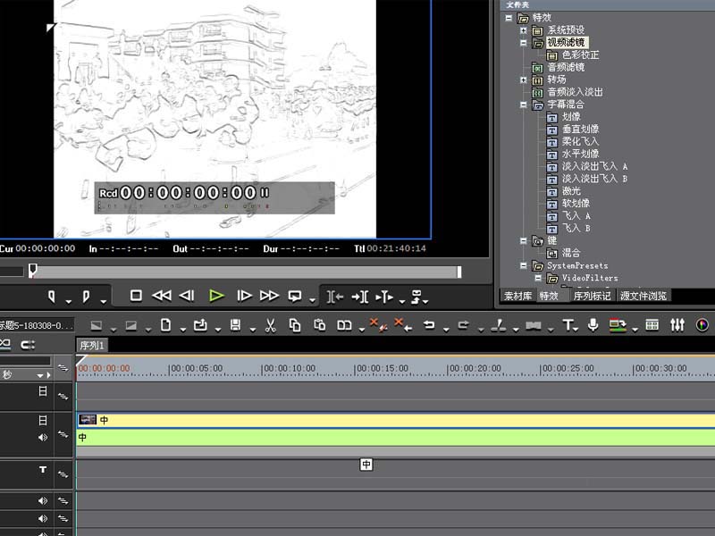
Task: Toggle video visibility on the yellow clip track
Action: pyautogui.click(x=42, y=419)
